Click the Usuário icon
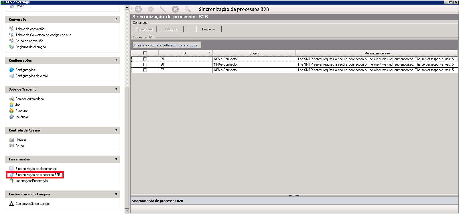This screenshot has width=459, height=214. (x=11, y=140)
